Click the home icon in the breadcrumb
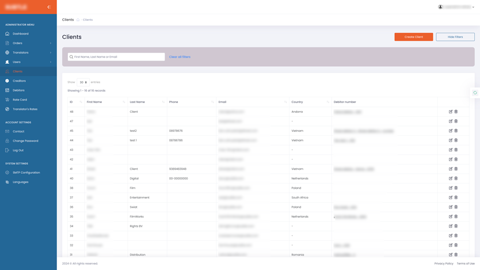Image resolution: width=480 pixels, height=270 pixels. [78, 20]
